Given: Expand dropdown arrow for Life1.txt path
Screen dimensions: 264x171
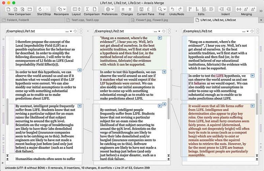Looking at the screenshot, I should click(x=71, y=31).
